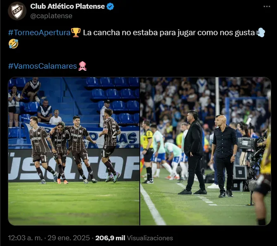Open right photo of coaches on sideline
277x246 pixels.
click(x=206, y=151)
